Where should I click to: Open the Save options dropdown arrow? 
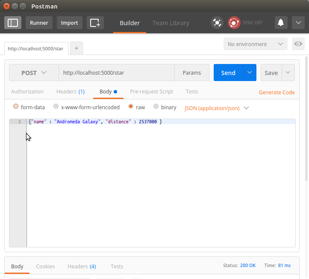pos(288,73)
